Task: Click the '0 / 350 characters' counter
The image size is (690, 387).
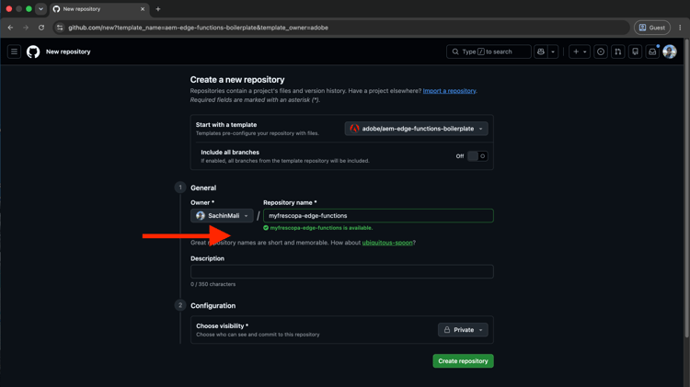Action: point(213,284)
